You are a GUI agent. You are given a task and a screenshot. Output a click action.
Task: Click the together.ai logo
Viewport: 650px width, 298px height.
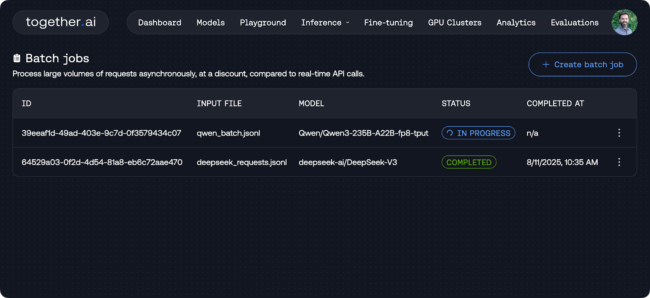click(61, 22)
